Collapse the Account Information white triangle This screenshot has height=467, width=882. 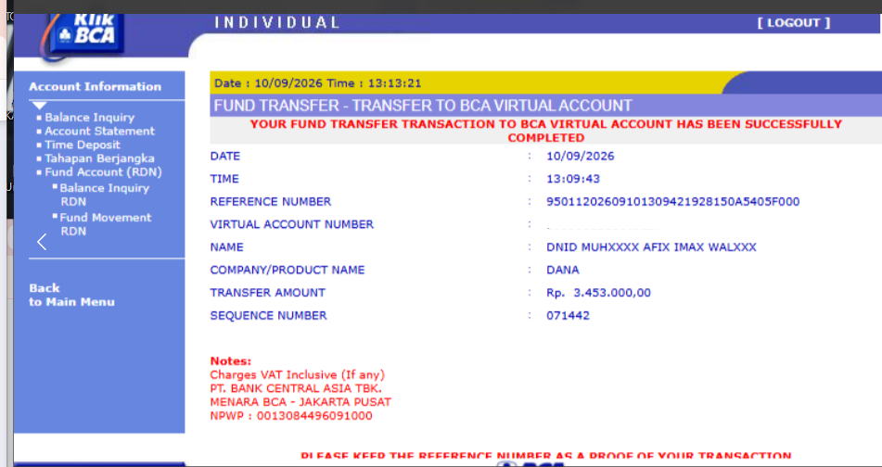[39, 106]
